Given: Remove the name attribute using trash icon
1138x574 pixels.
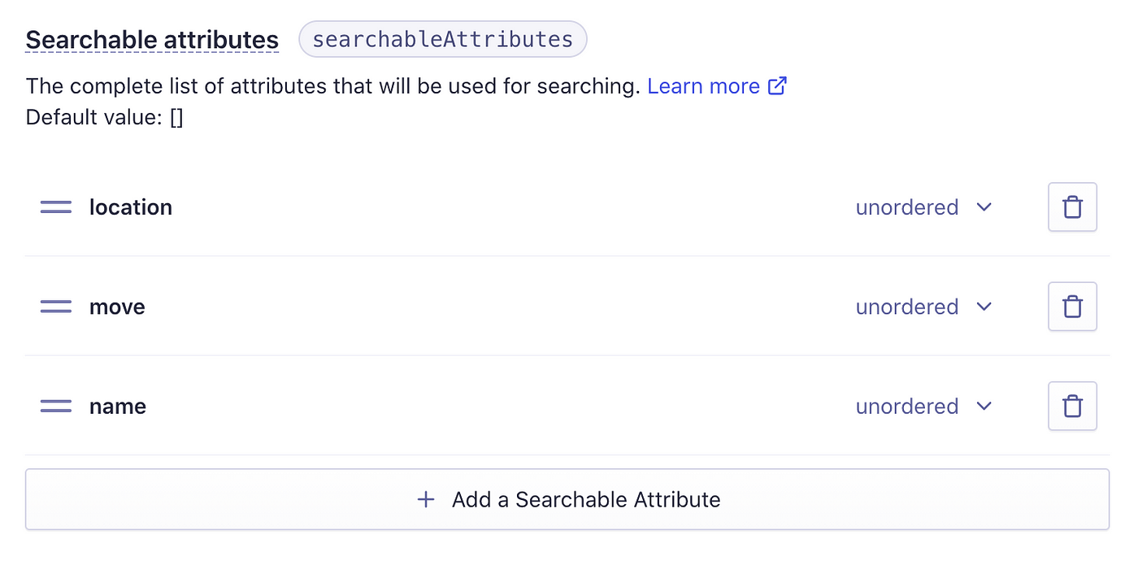Looking at the screenshot, I should pyautogui.click(x=1072, y=406).
